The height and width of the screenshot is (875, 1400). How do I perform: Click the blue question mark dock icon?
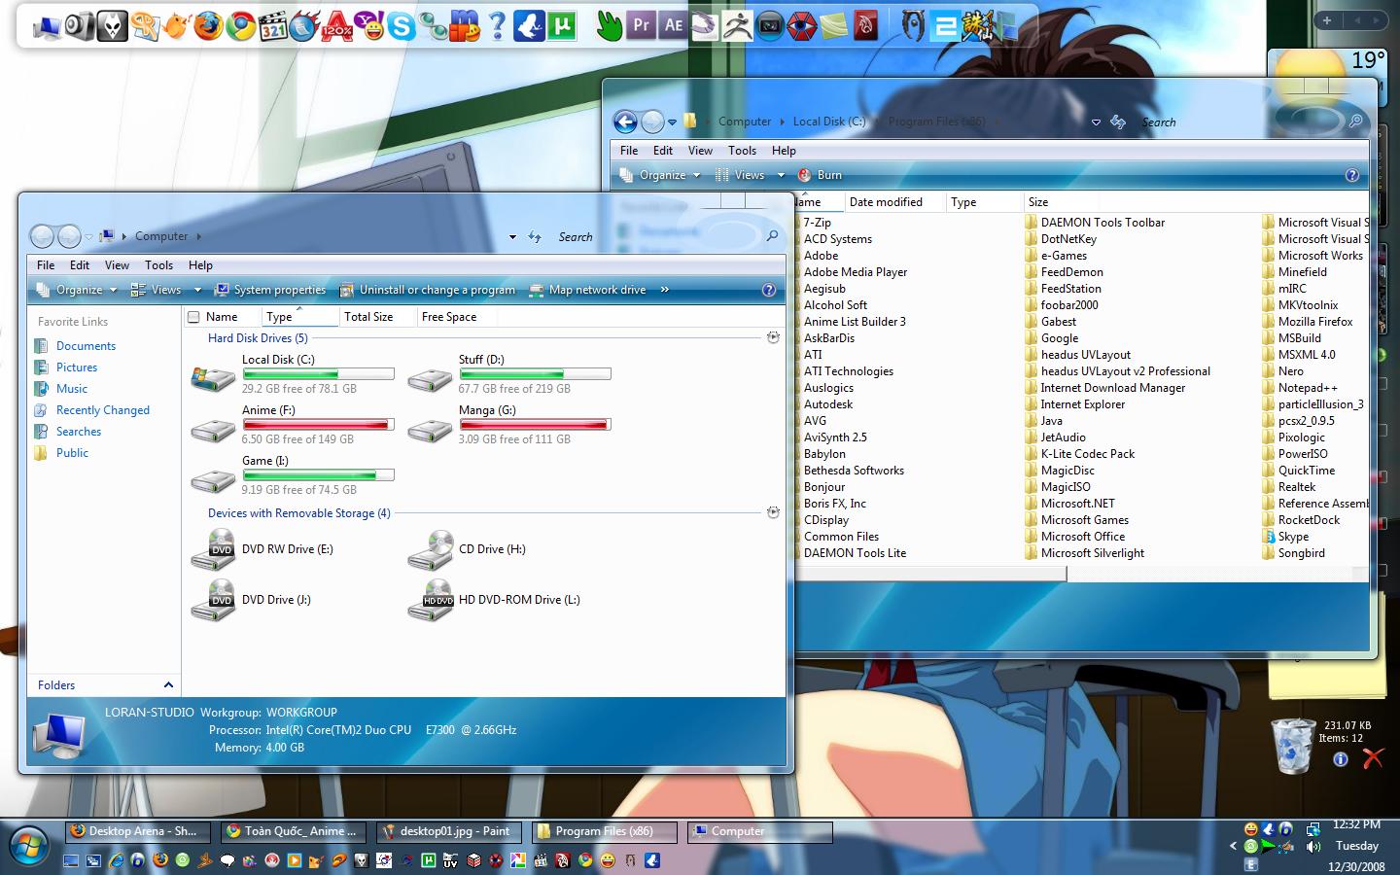tap(497, 26)
